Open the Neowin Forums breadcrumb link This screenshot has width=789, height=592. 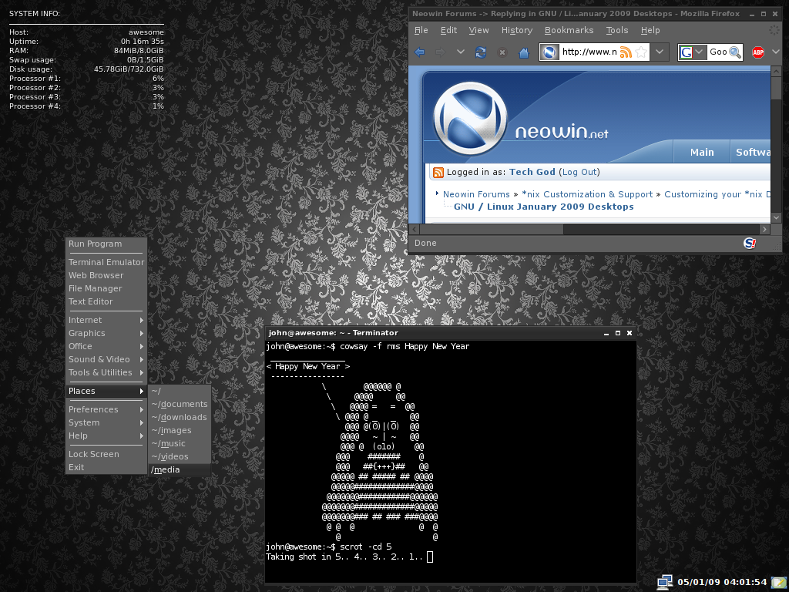pyautogui.click(x=476, y=194)
